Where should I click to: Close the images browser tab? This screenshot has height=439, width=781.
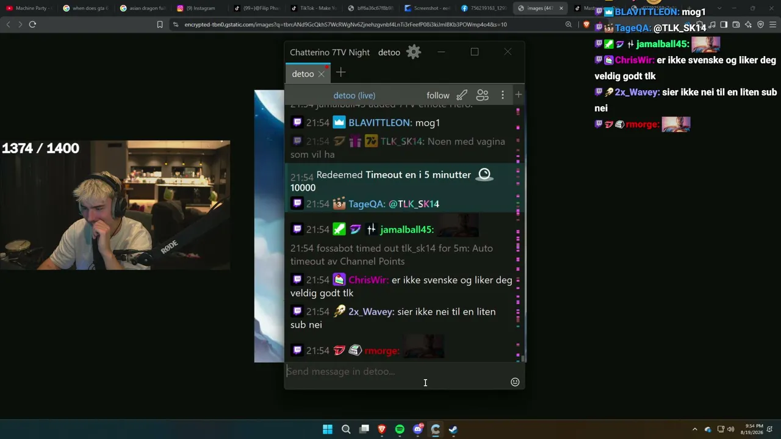pyautogui.click(x=561, y=8)
